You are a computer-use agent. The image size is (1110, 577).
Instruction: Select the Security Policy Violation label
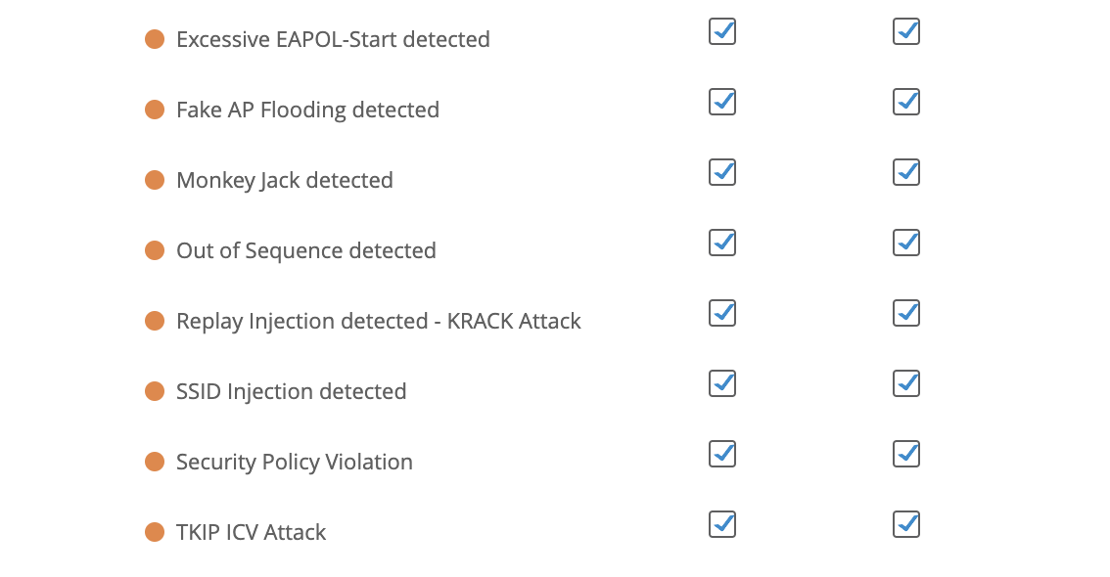point(294,462)
